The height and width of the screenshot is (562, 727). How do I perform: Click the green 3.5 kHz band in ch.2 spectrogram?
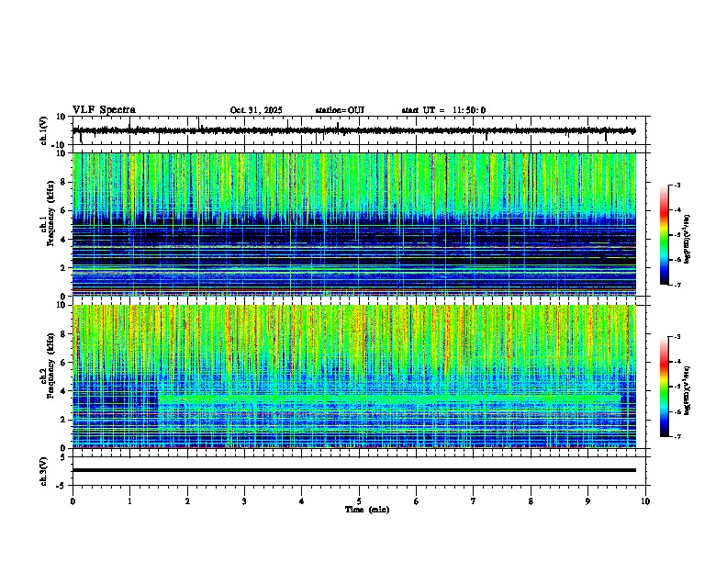point(389,399)
